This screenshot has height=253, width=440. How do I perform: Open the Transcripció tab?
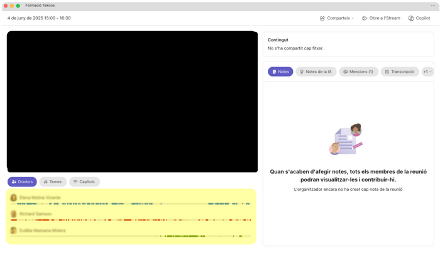[x=400, y=72]
